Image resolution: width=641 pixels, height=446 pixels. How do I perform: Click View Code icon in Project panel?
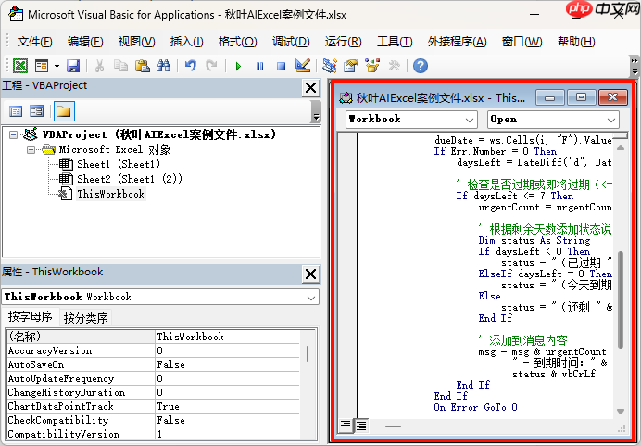click(x=16, y=111)
